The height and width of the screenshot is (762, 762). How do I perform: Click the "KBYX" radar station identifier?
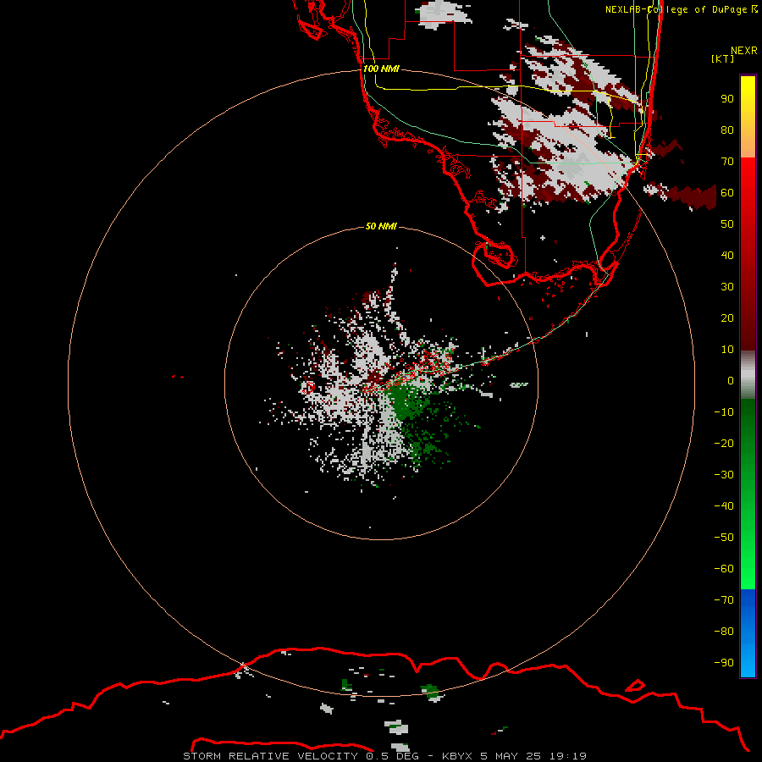(x=457, y=756)
